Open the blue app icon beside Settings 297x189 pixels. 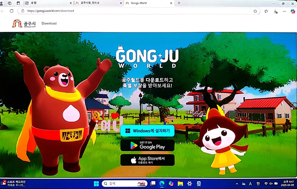pyautogui.click(x=199, y=184)
